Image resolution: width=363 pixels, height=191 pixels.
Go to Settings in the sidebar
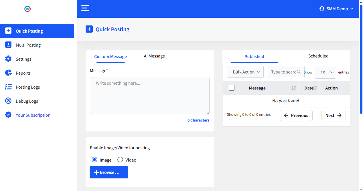[37, 59]
